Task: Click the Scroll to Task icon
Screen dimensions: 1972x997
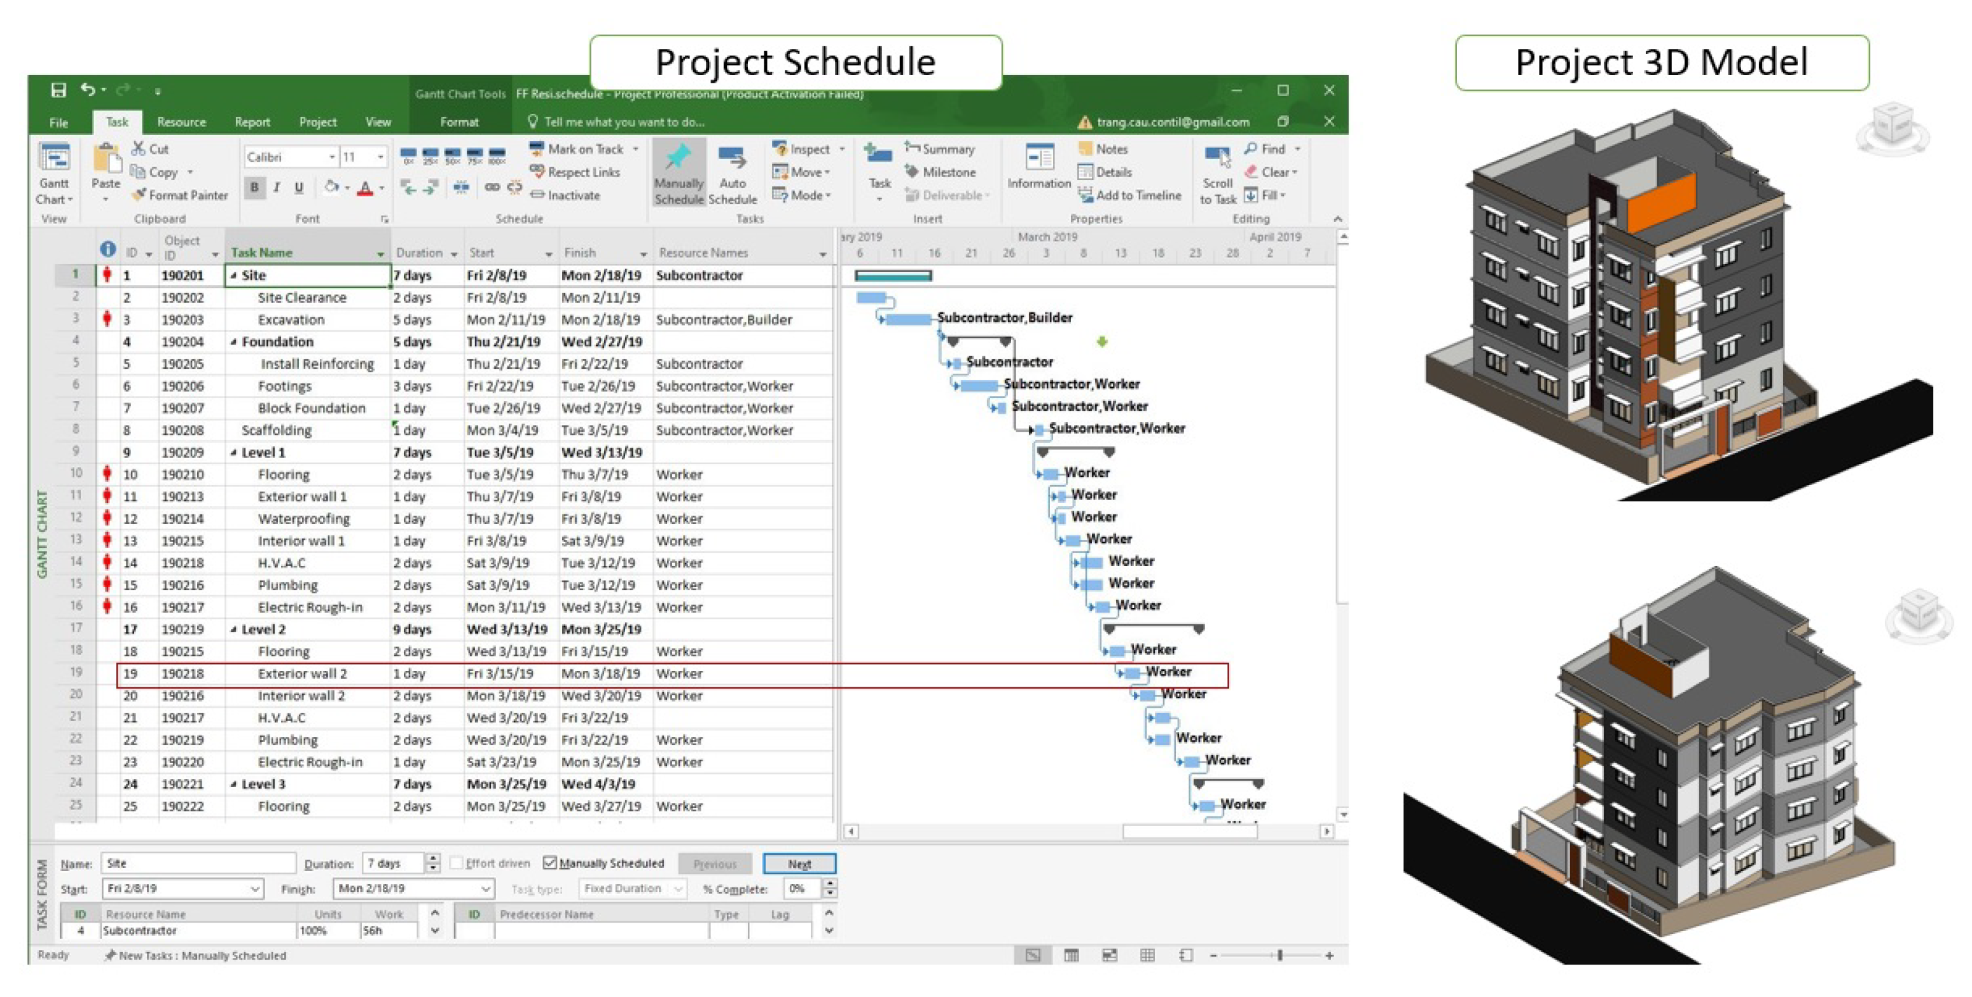Action: [x=1217, y=158]
